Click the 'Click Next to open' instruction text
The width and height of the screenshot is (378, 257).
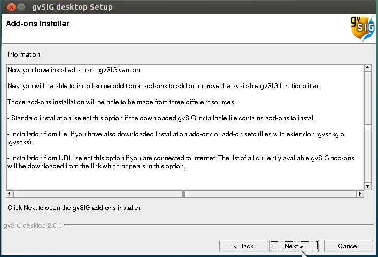coord(74,207)
